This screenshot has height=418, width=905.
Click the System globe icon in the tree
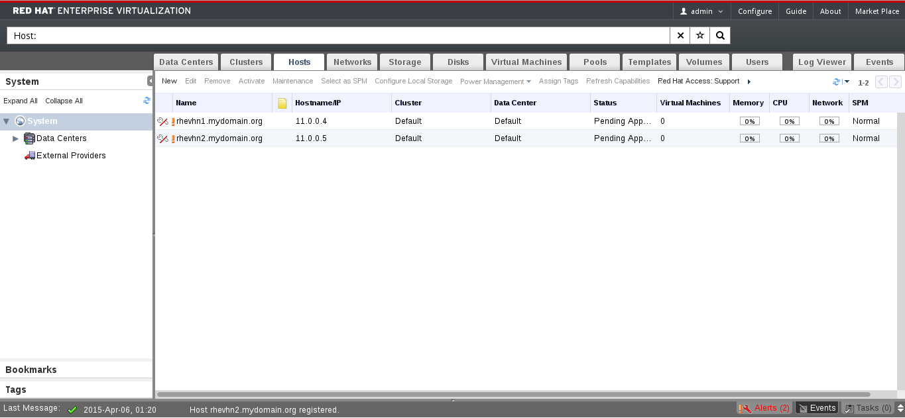coord(20,121)
